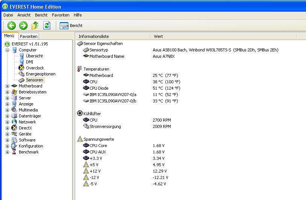
Task: Click the Wert column header
Action: click(x=223, y=36)
